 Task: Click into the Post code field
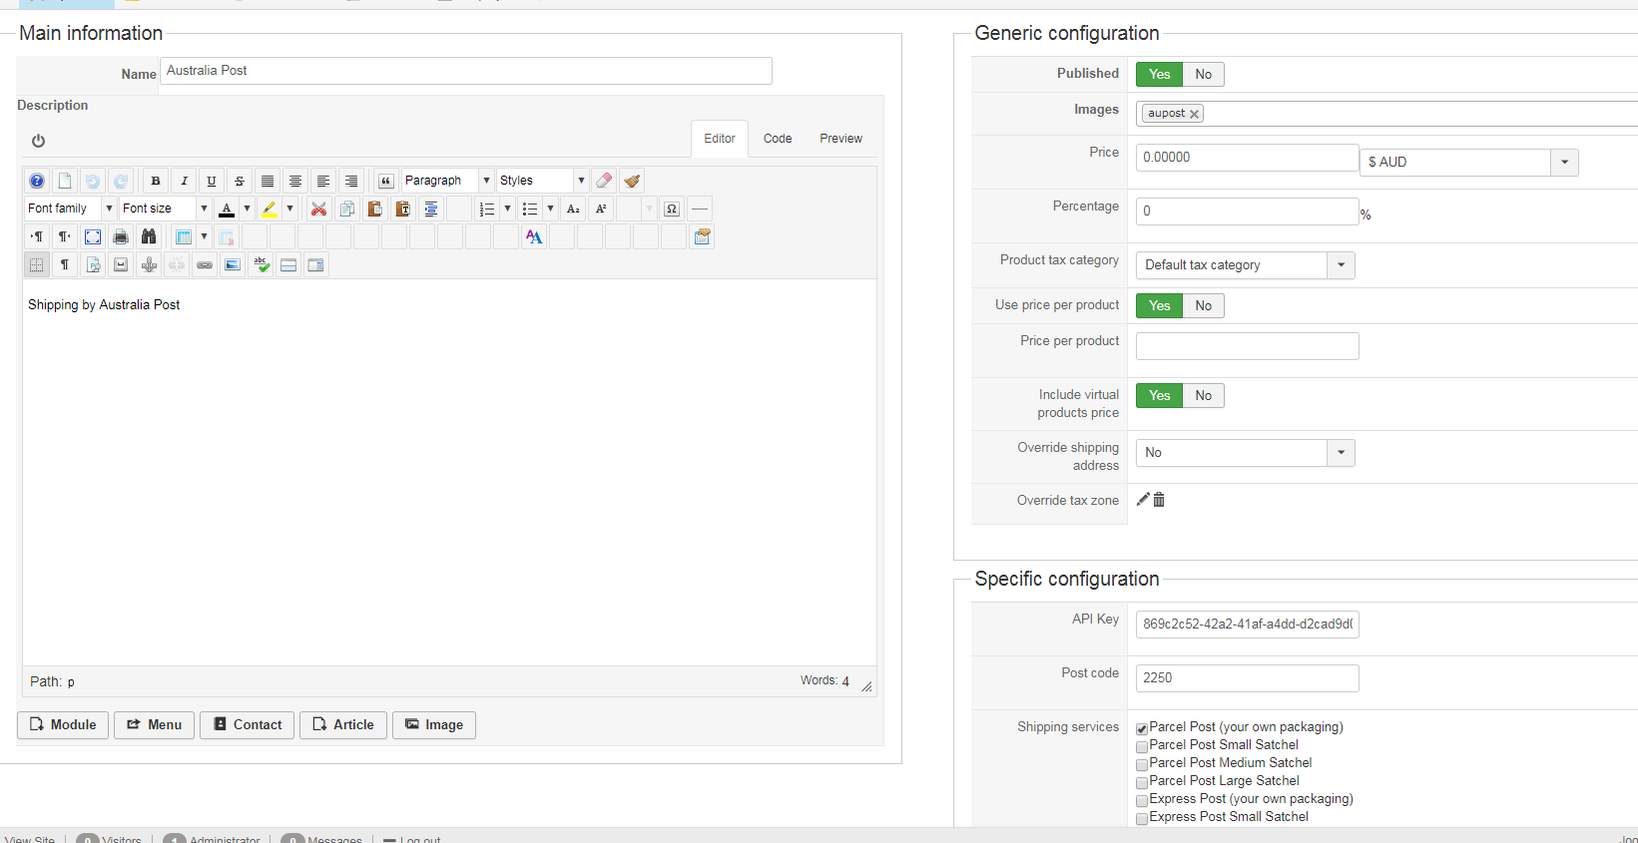1247,678
